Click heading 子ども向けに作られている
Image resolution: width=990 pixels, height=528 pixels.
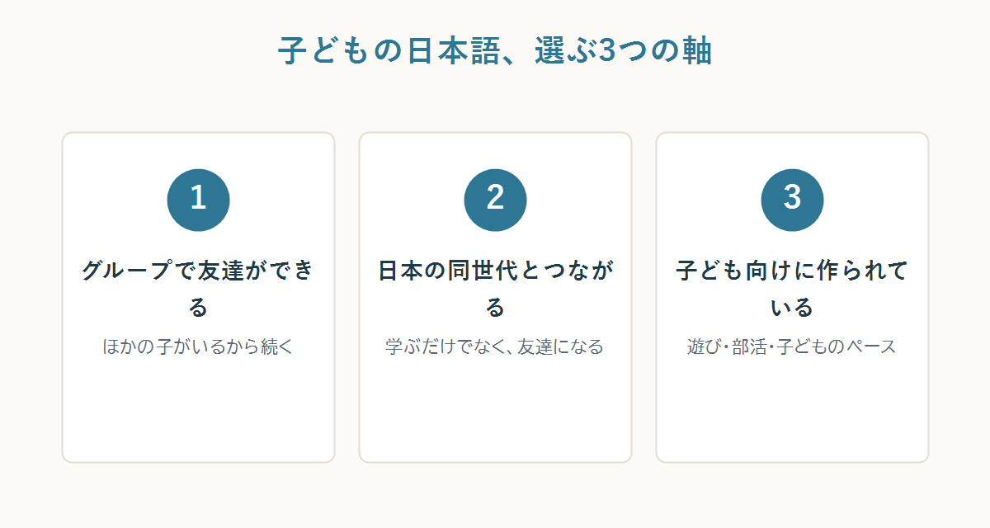click(x=792, y=289)
